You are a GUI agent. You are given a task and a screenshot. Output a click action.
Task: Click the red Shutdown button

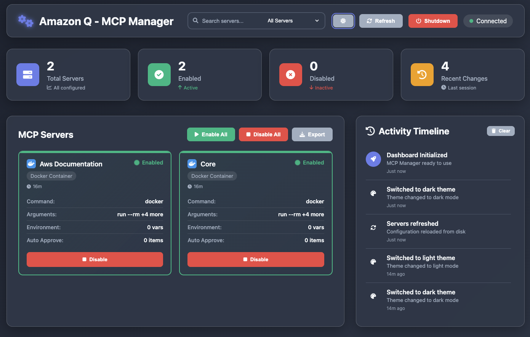click(x=433, y=21)
